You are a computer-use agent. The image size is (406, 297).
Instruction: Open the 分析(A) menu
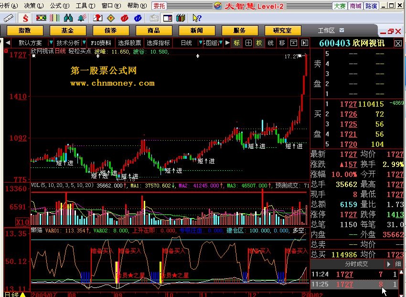(x=9, y=6)
